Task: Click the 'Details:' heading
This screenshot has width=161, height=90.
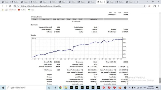Action: (33, 35)
